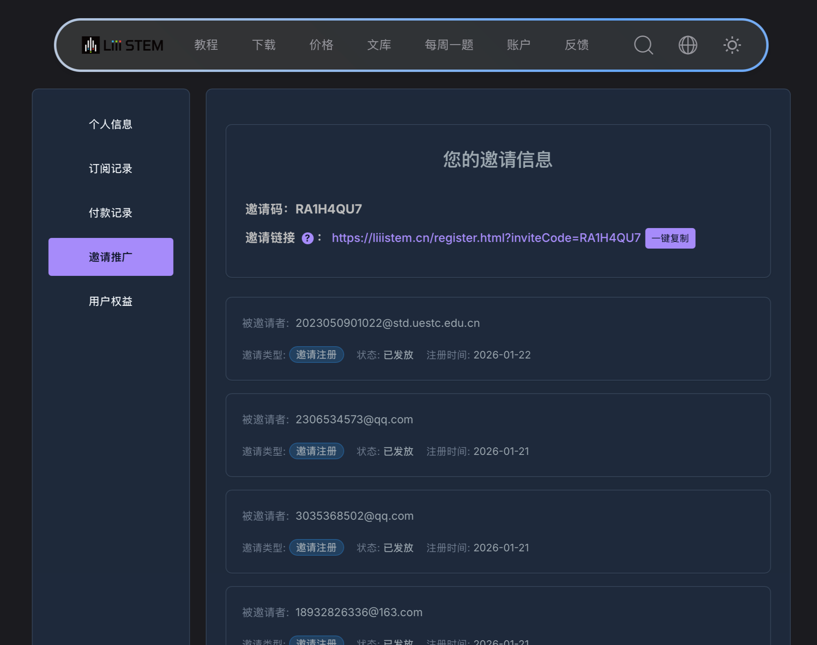Go to the 价格 page
Viewport: 817px width, 645px height.
(321, 45)
